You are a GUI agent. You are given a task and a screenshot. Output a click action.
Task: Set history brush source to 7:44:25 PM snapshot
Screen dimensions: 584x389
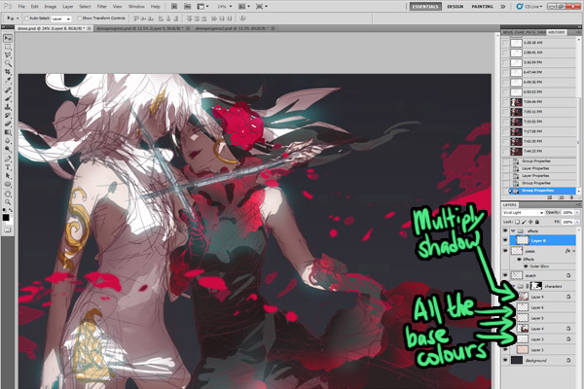[505, 151]
